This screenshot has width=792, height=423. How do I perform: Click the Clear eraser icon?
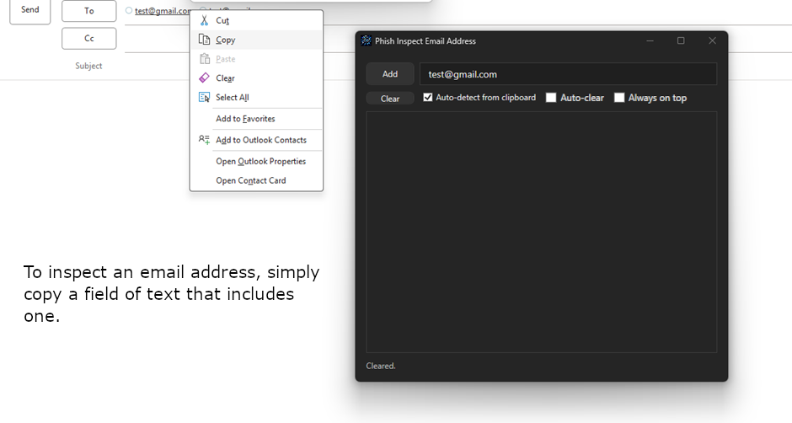(204, 78)
